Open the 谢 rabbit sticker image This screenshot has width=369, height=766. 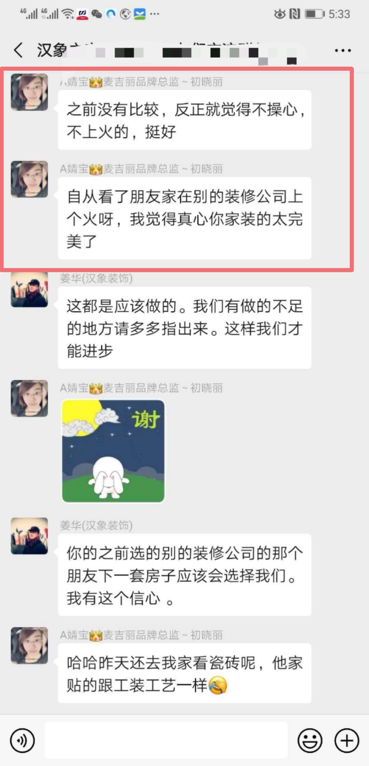(x=113, y=451)
